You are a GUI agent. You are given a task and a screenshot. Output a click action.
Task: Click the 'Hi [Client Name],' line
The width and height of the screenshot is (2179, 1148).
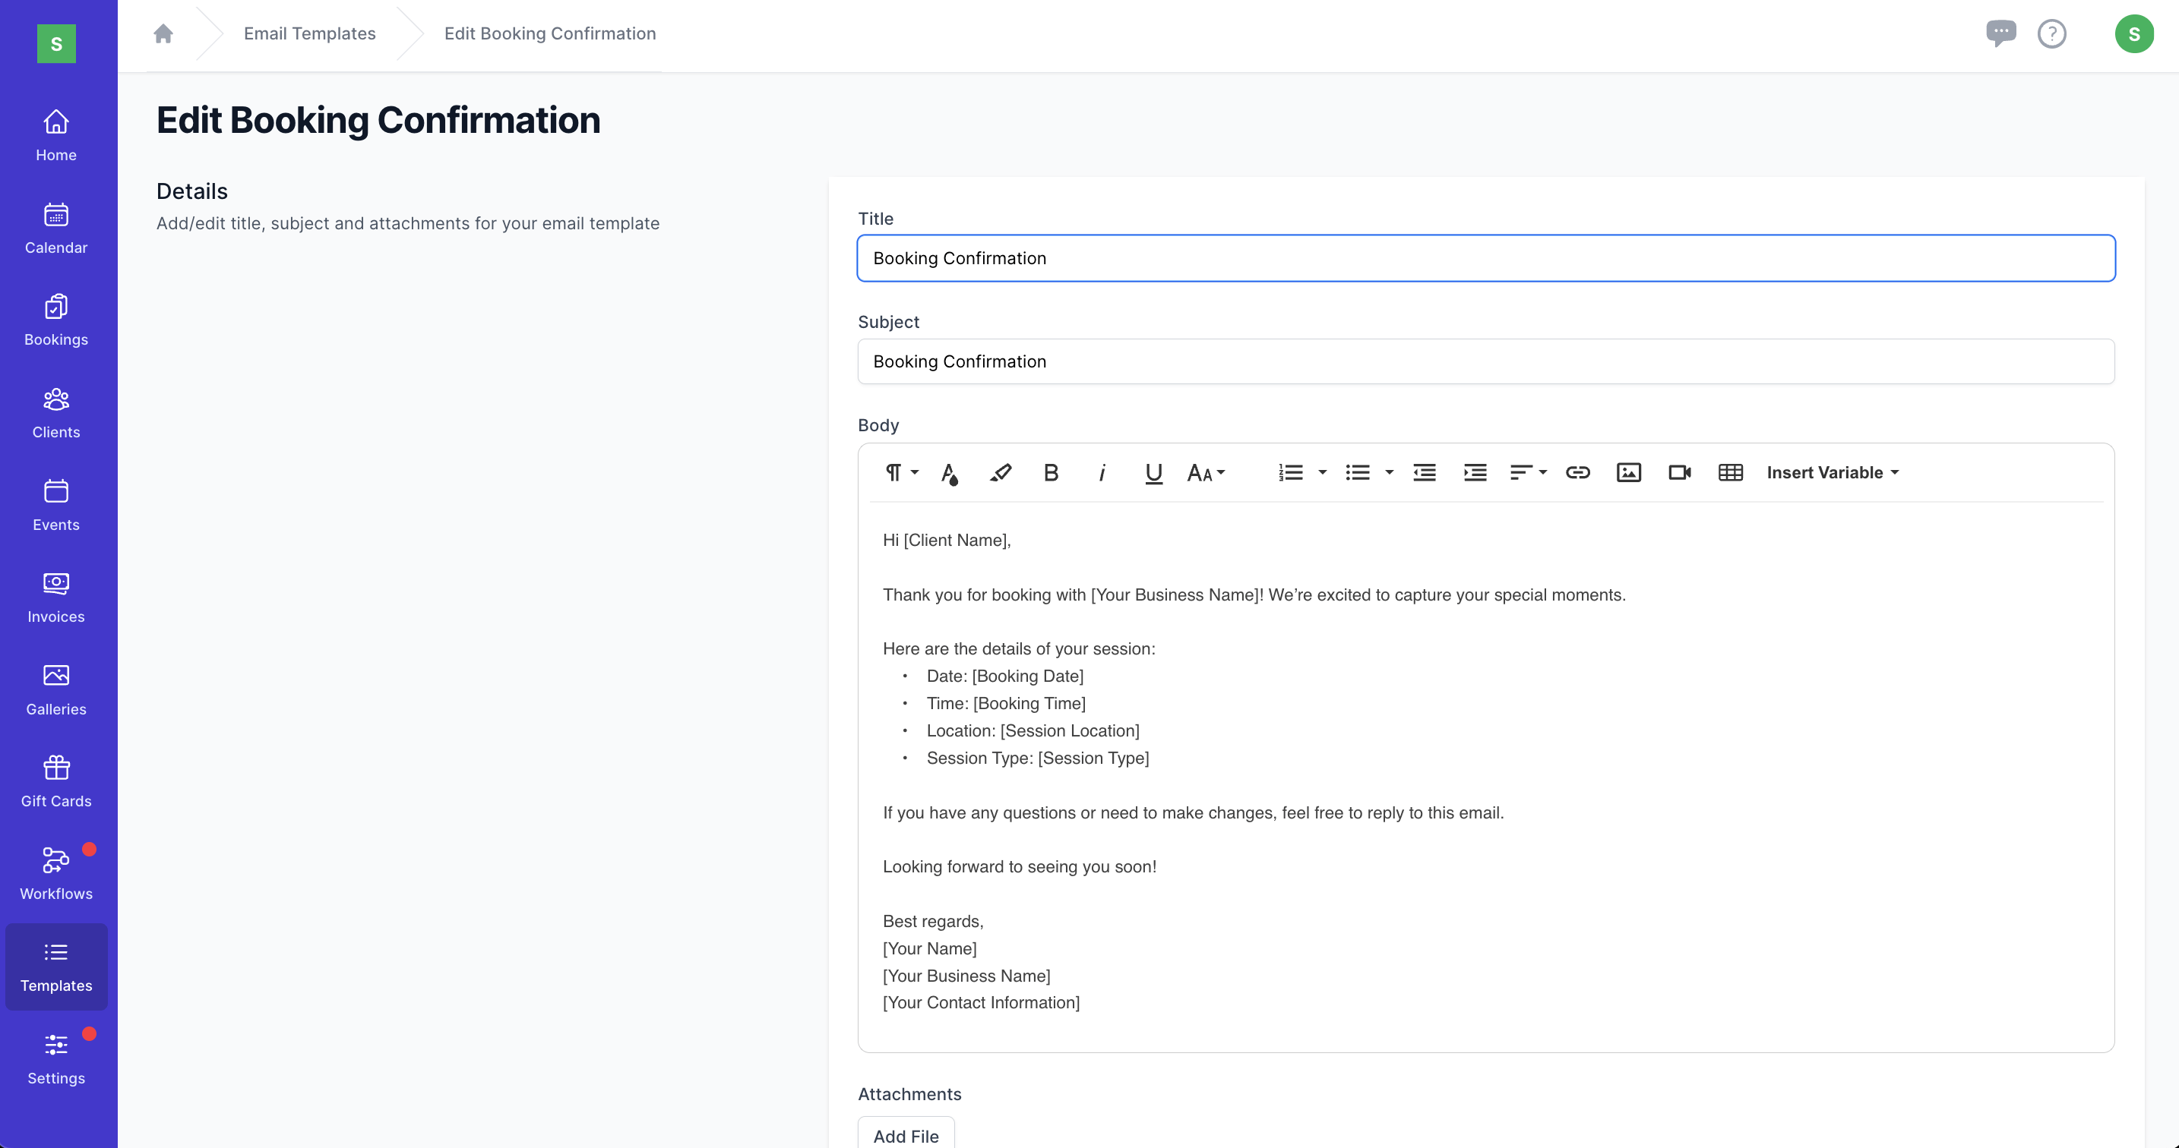[x=947, y=540]
